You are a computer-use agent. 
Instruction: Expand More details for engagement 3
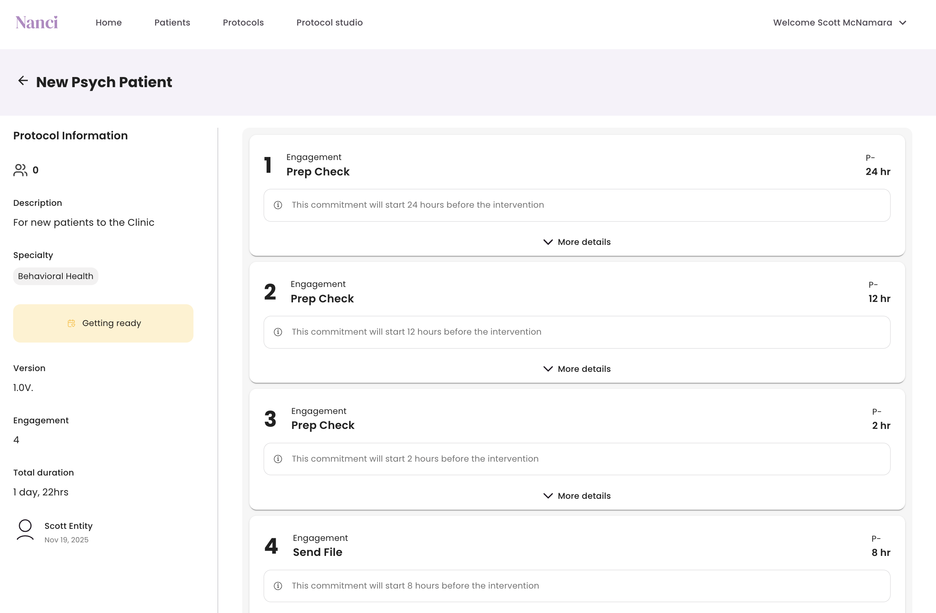tap(577, 496)
